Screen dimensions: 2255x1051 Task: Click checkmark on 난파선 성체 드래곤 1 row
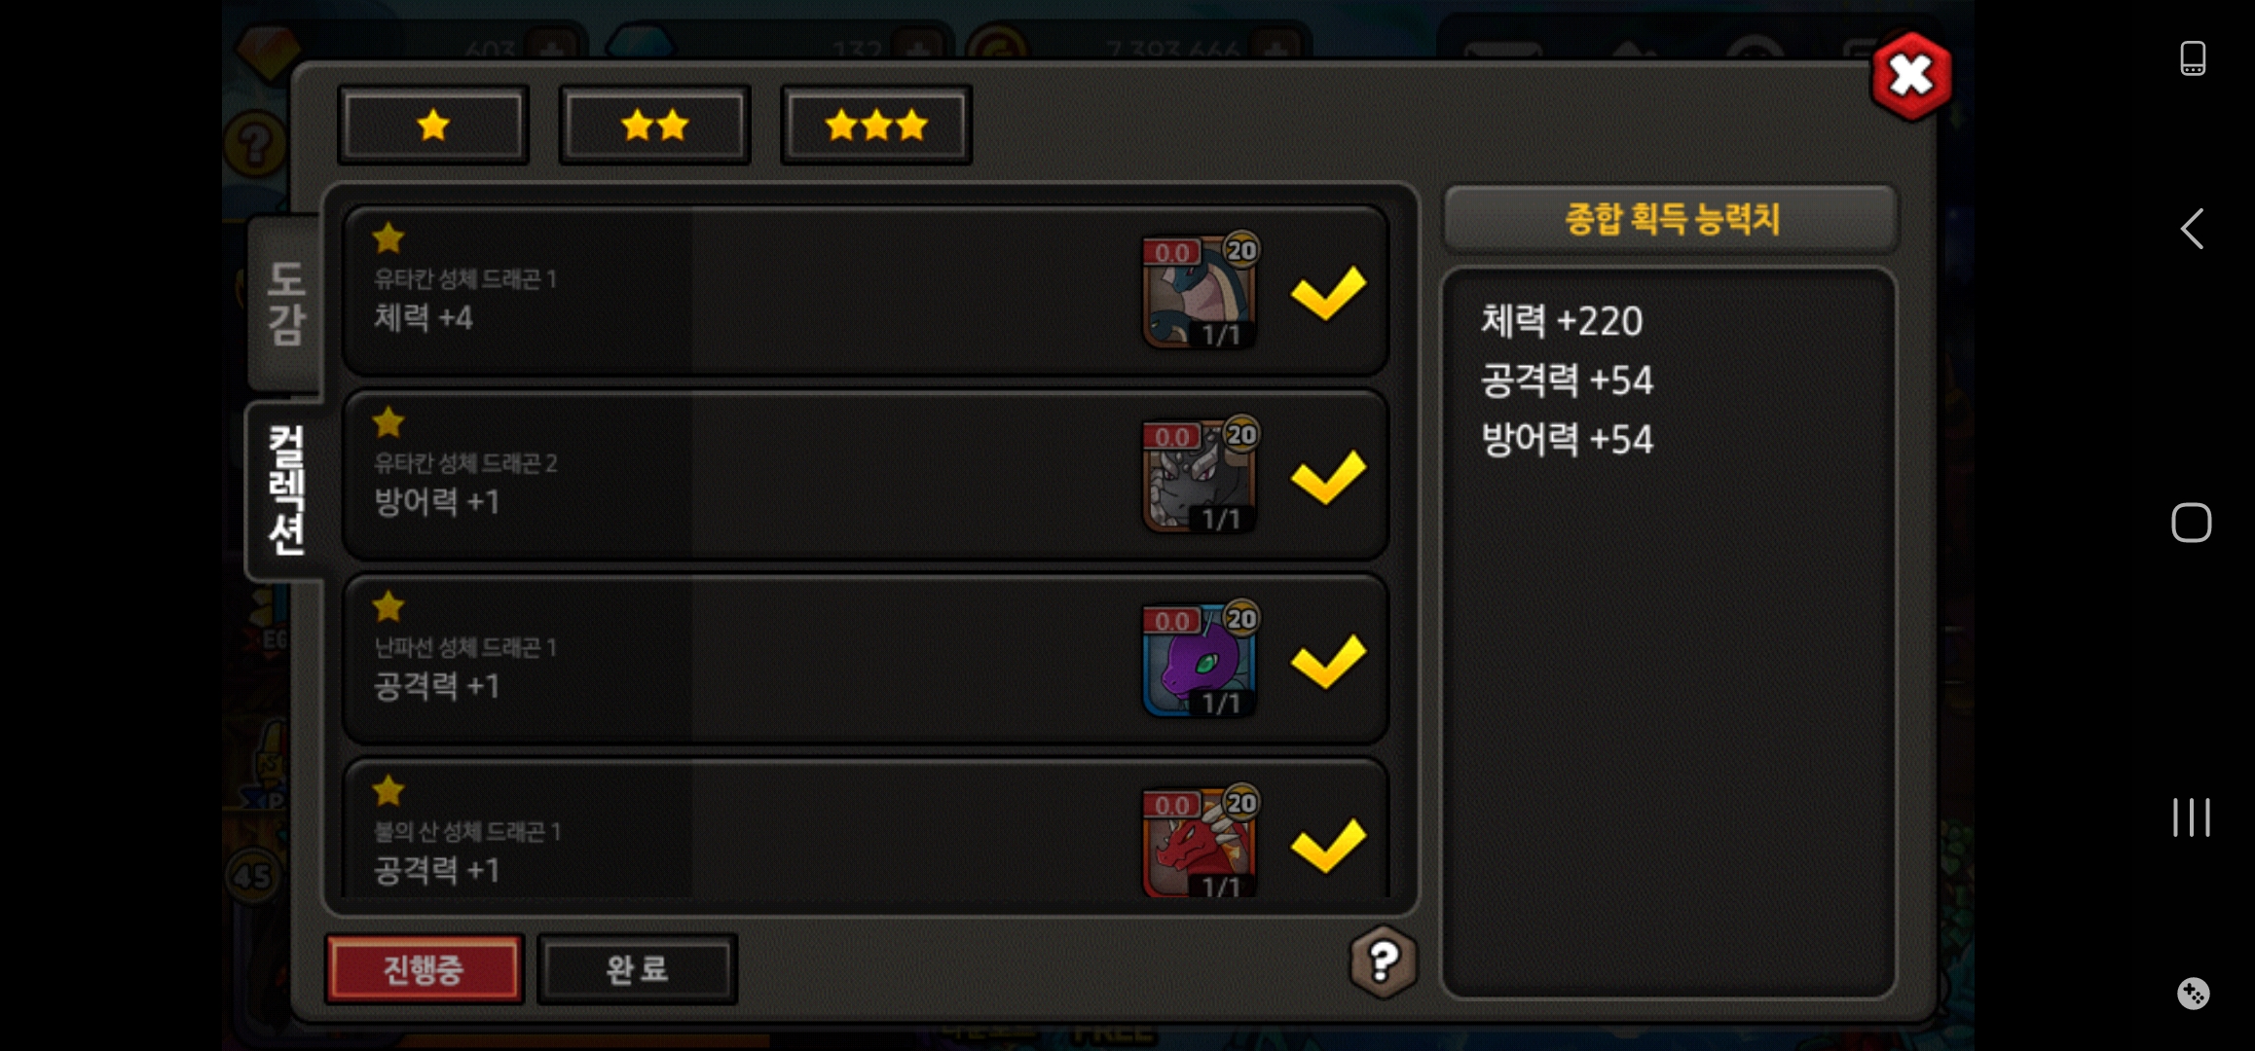click(x=1328, y=660)
